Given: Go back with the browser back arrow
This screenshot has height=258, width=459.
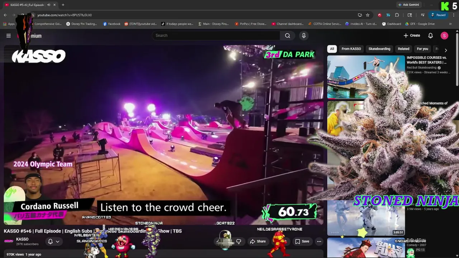Looking at the screenshot, I should point(5,15).
